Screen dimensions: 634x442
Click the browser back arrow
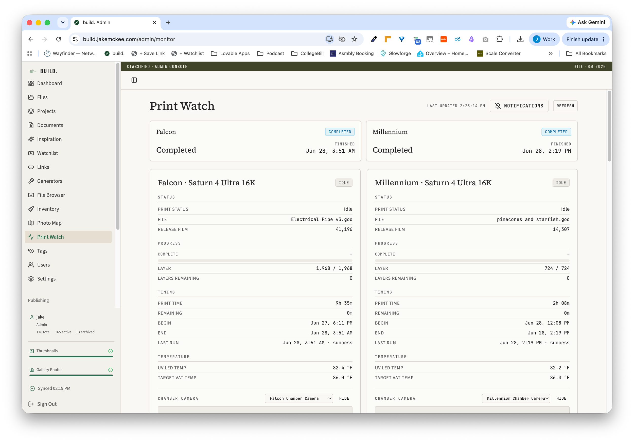coord(31,39)
